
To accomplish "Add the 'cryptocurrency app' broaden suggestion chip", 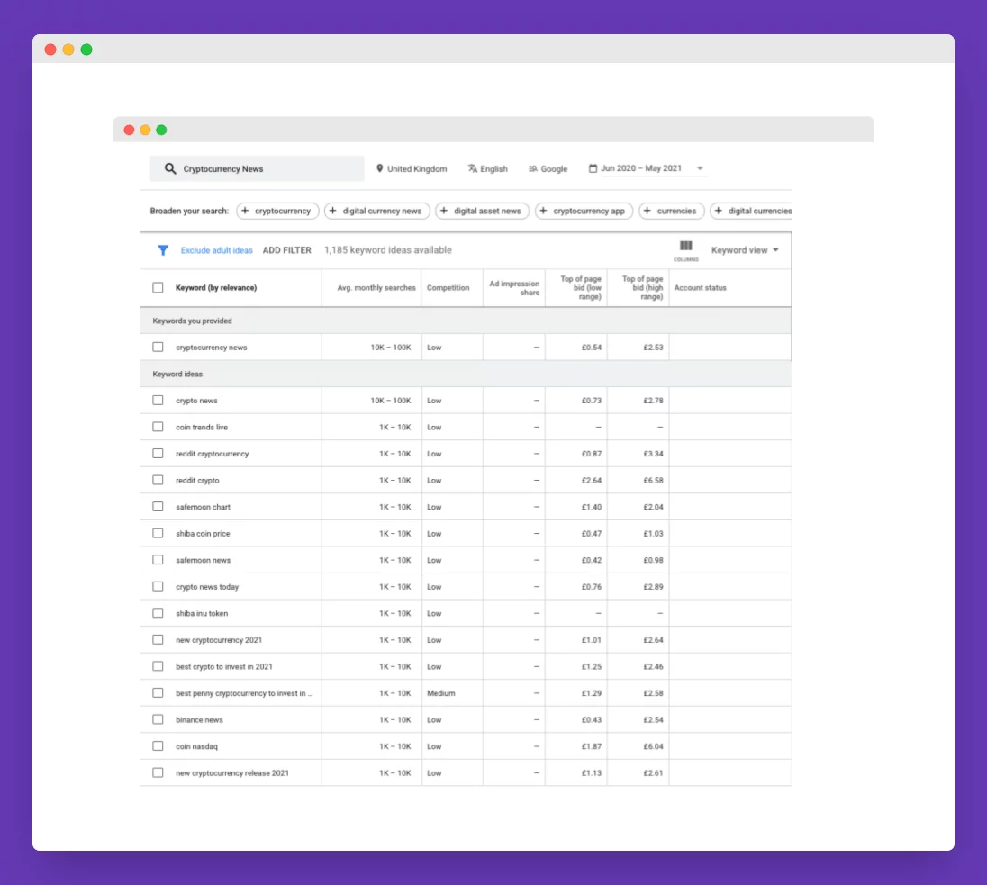I will [584, 211].
